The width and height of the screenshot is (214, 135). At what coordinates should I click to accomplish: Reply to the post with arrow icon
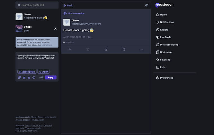tap(70, 50)
